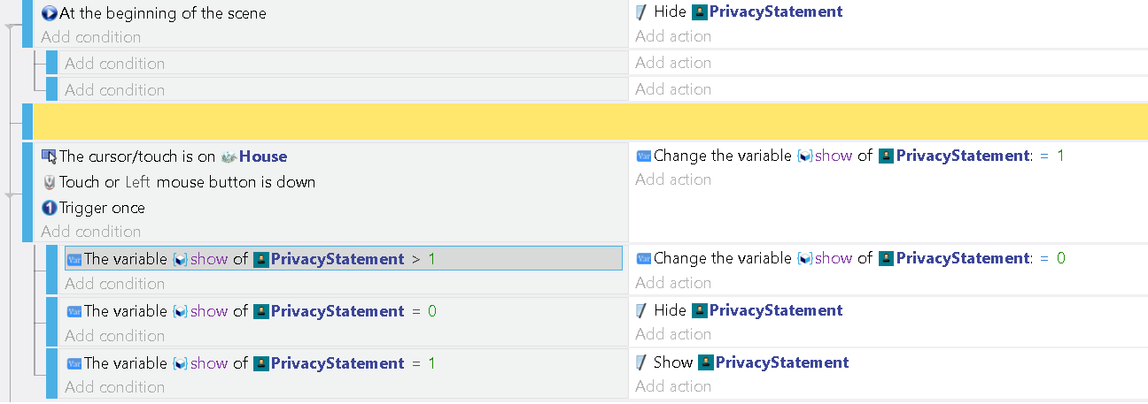Click the variable icon in the 'show > 1' condition
The width and height of the screenshot is (1148, 404).
(74, 259)
